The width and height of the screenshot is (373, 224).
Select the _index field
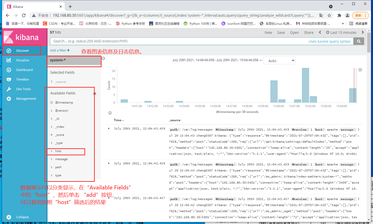pos(60,127)
